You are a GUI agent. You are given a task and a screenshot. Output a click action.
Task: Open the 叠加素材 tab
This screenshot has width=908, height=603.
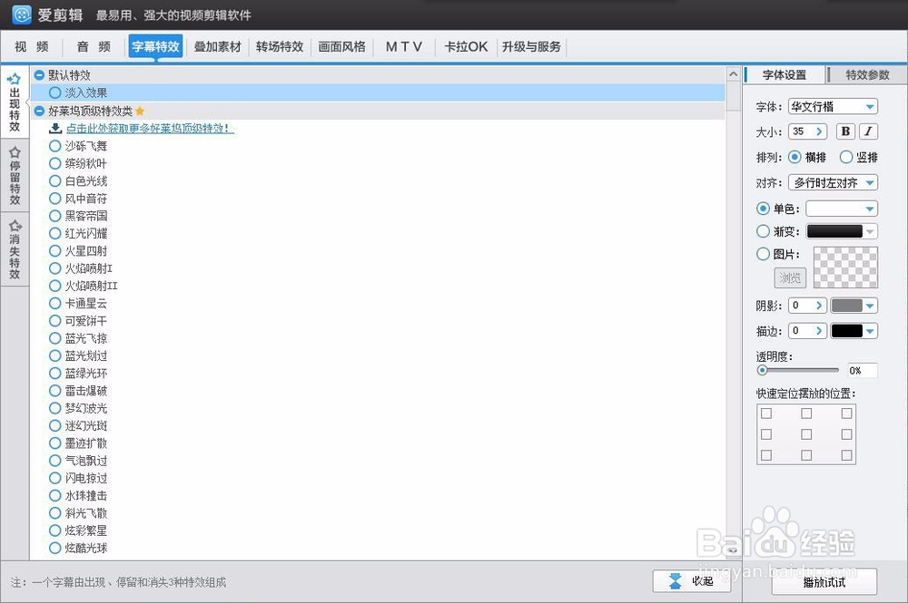click(217, 47)
